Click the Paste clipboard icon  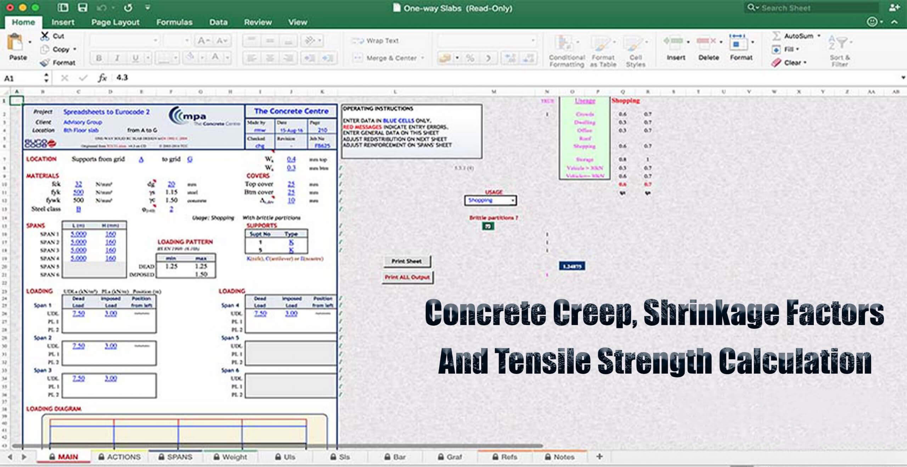(x=15, y=42)
